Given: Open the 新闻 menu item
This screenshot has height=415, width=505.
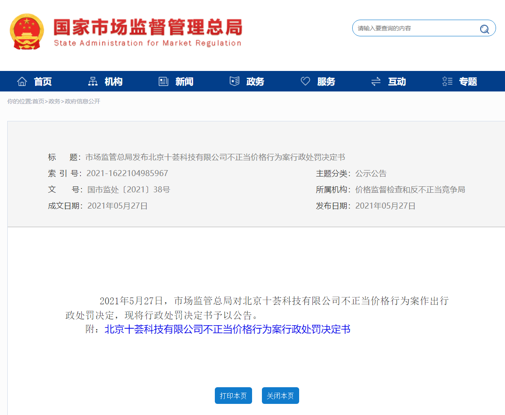Looking at the screenshot, I should [x=184, y=82].
